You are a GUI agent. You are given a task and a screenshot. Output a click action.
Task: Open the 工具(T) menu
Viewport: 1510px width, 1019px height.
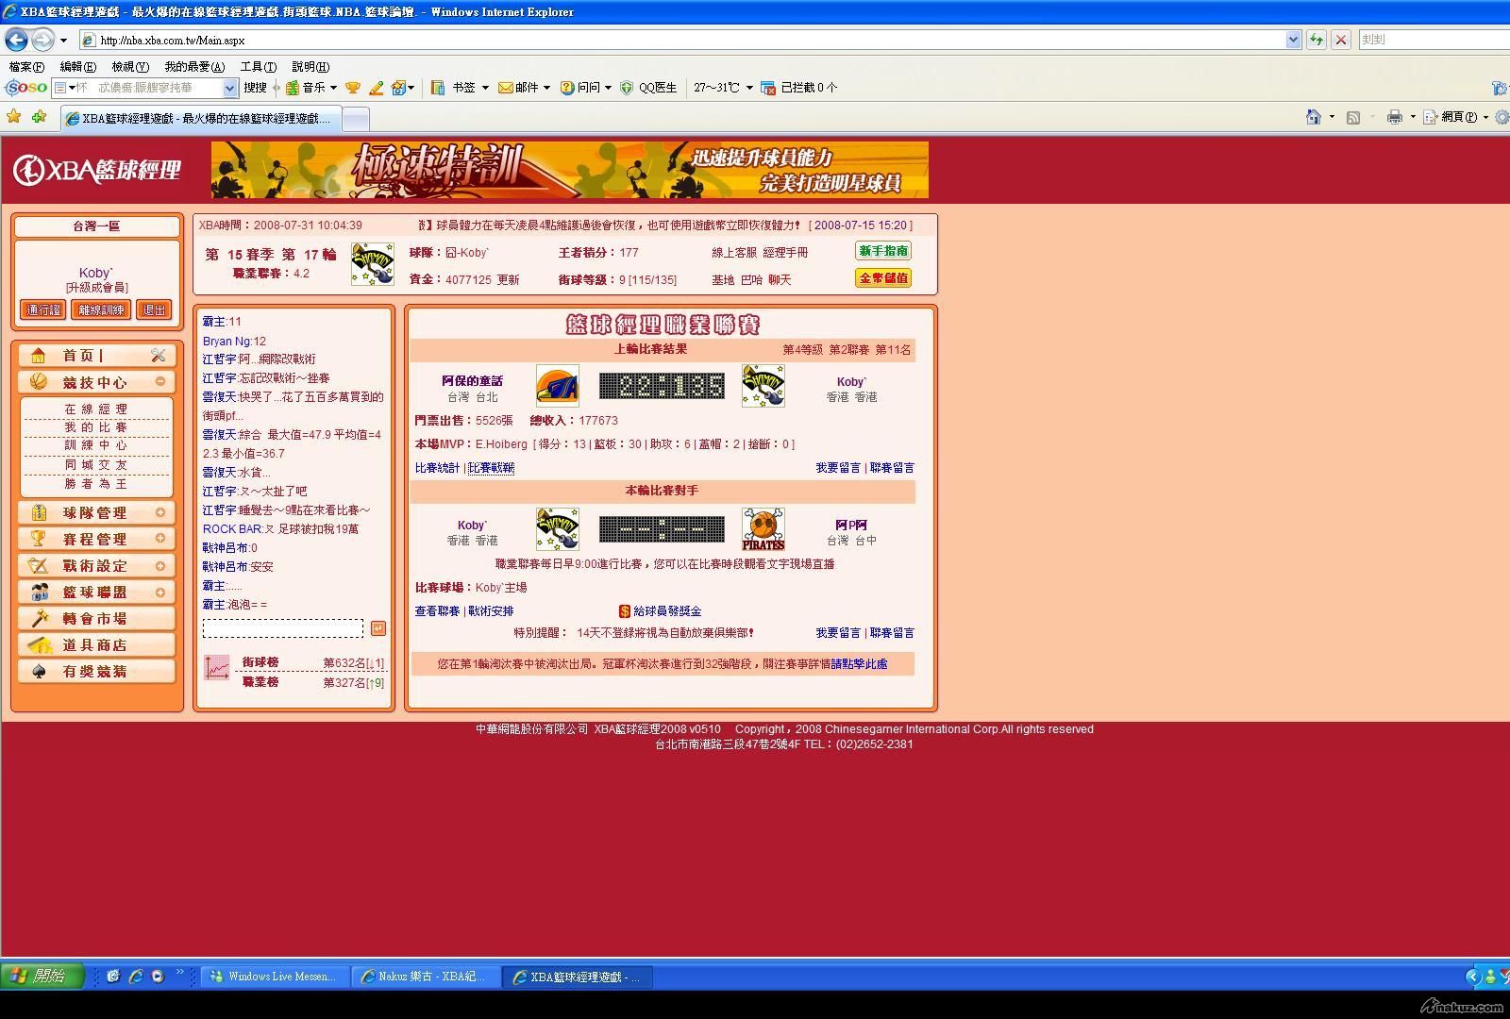tap(258, 66)
